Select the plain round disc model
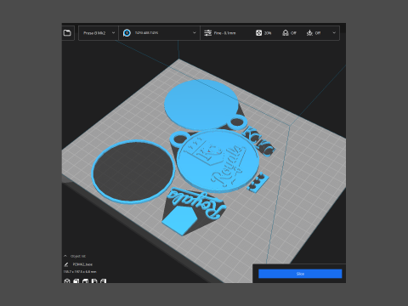This screenshot has width=408, height=306. 201,104
